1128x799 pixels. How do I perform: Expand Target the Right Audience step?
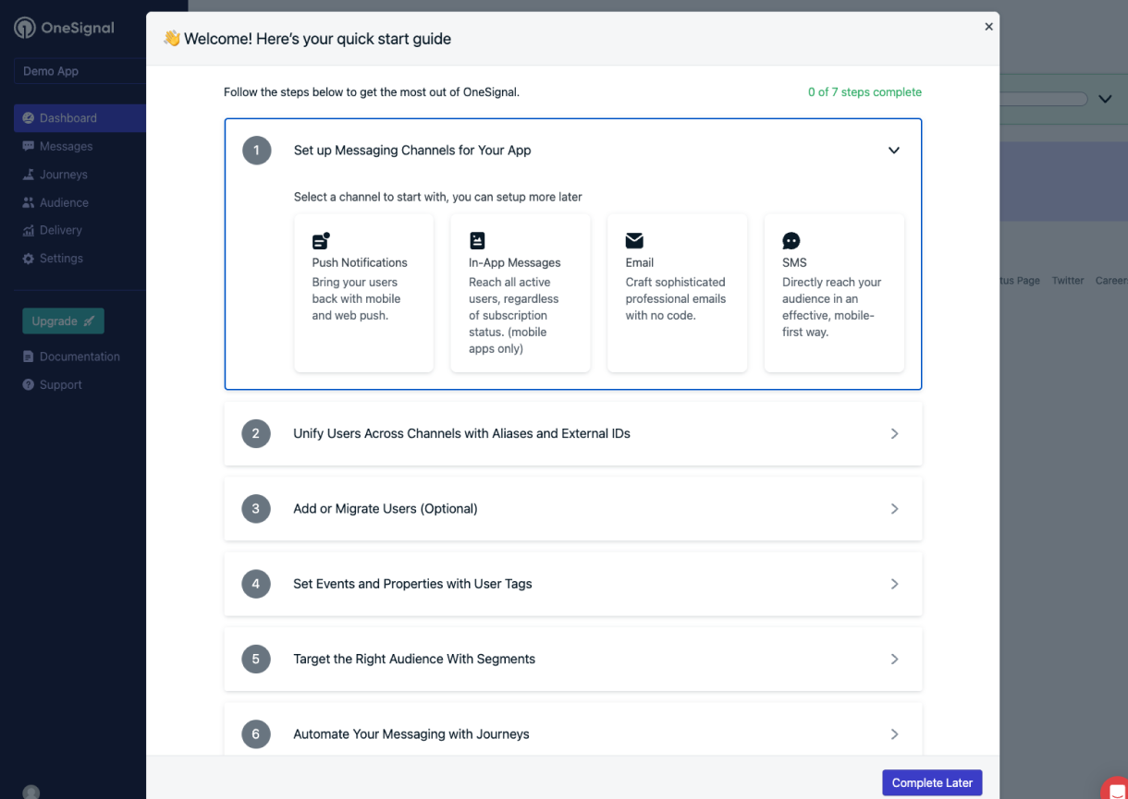point(573,659)
